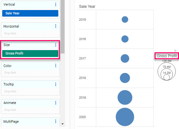The image size is (179, 129).
Task: Click the Tooltip Drop field placeholder
Action: (10, 91)
